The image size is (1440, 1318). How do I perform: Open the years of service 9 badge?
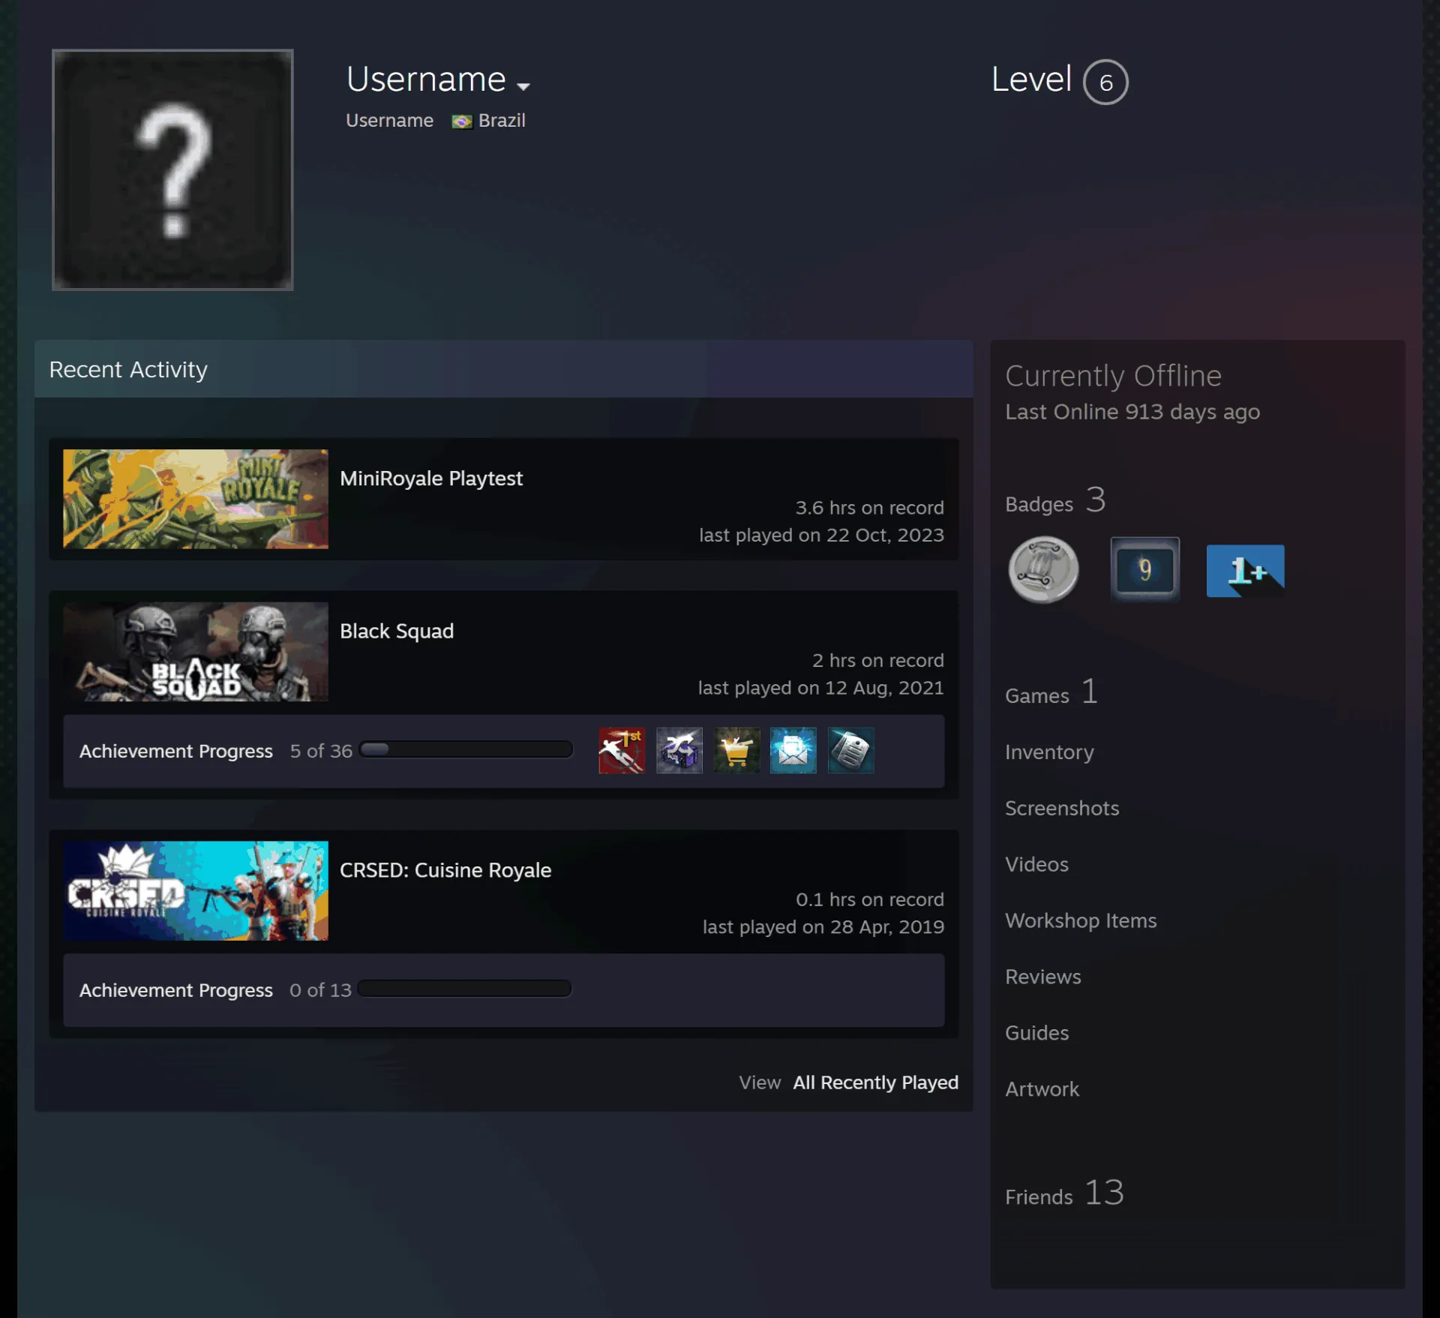coord(1144,569)
